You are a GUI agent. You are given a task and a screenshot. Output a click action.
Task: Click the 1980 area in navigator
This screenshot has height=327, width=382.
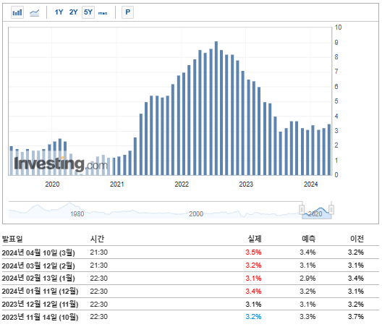tap(77, 213)
